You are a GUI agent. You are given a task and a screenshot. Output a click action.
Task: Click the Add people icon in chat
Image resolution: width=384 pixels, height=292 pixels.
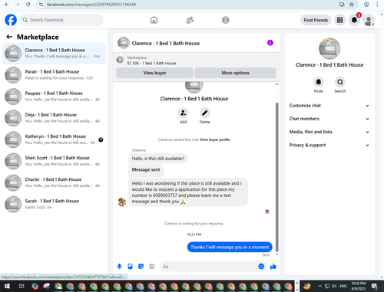(x=184, y=113)
